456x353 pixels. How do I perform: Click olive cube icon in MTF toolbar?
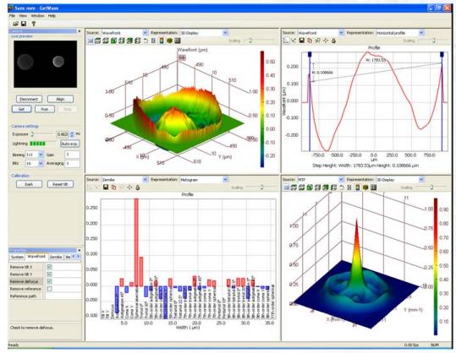(x=365, y=187)
